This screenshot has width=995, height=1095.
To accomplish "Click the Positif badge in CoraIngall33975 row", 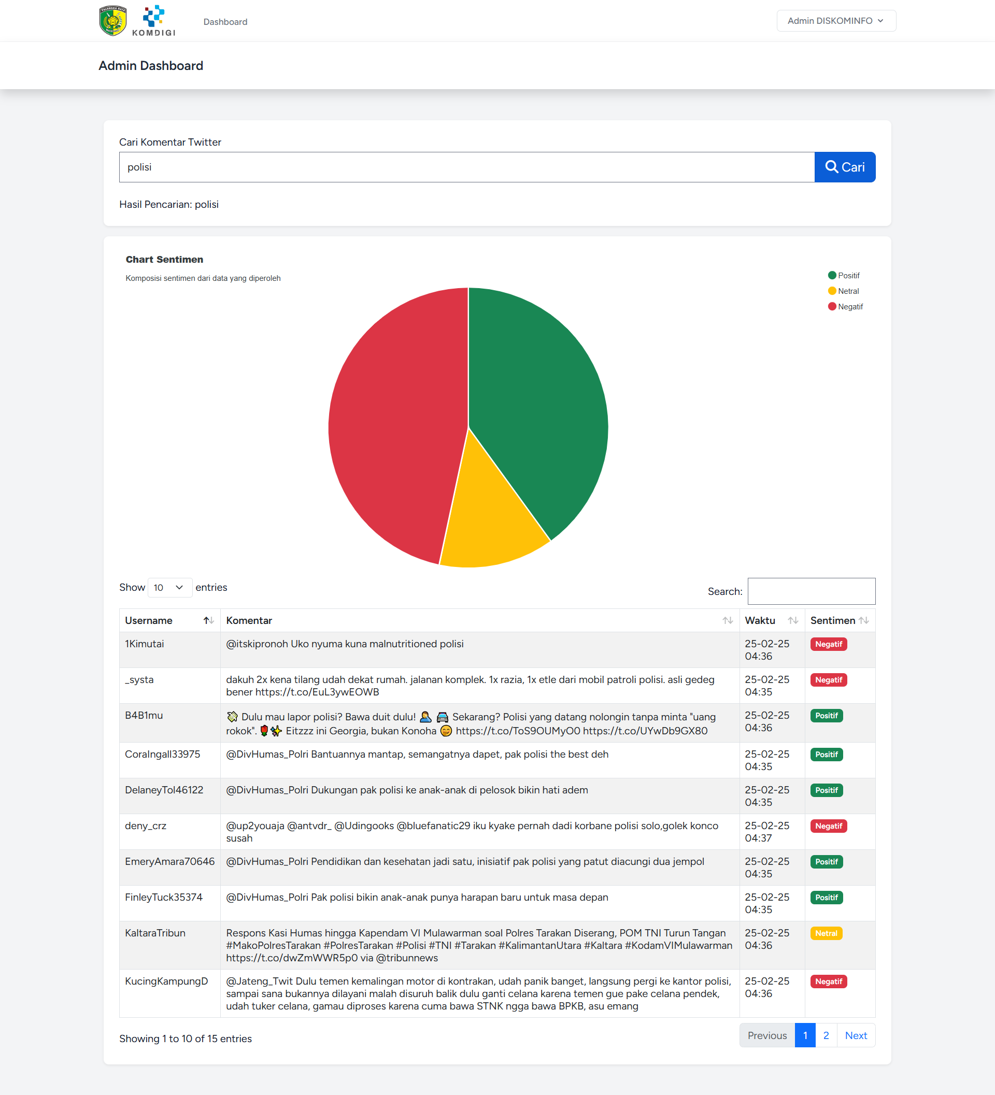I will (x=826, y=755).
